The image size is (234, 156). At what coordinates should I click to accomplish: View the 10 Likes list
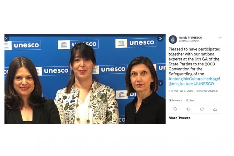pyautogui.click(x=190, y=100)
